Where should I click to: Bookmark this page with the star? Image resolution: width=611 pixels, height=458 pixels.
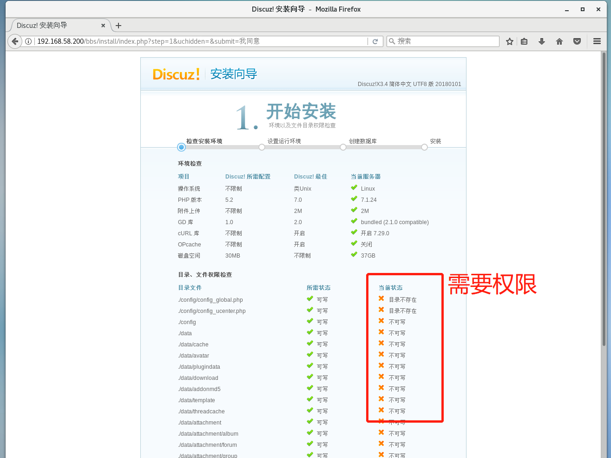point(510,41)
